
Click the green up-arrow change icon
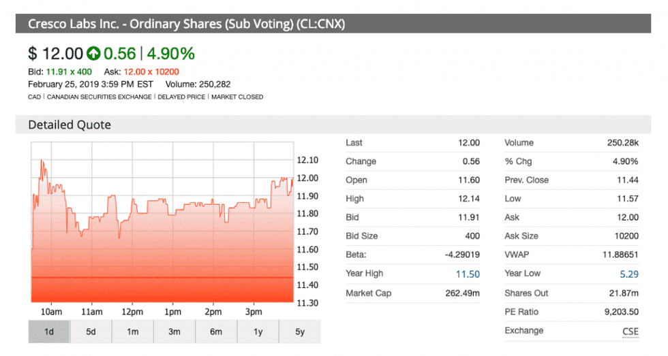93,53
